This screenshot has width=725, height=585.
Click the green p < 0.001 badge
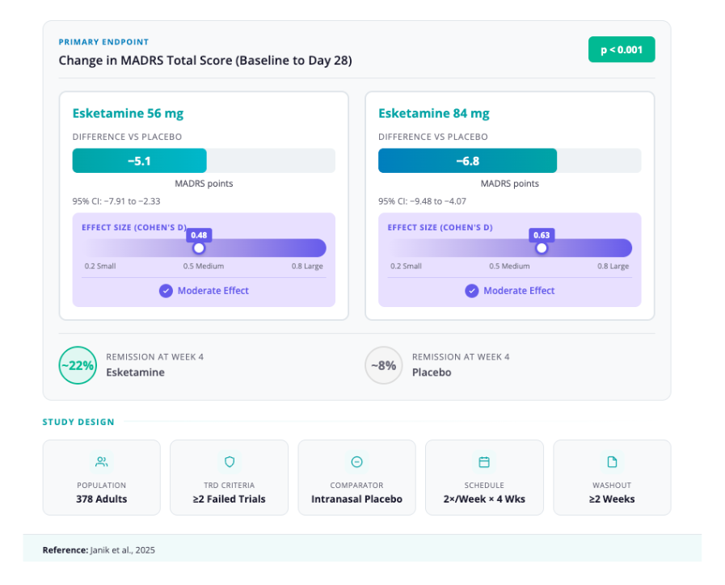621,50
